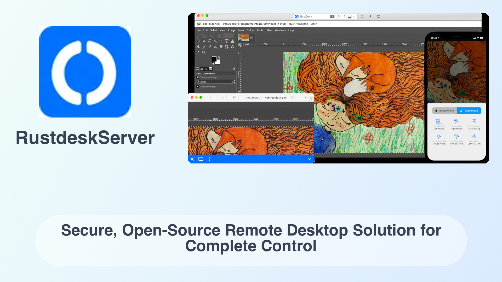Select the Image menu in GIMP
This screenshot has height=282, width=502.
coord(231,30)
